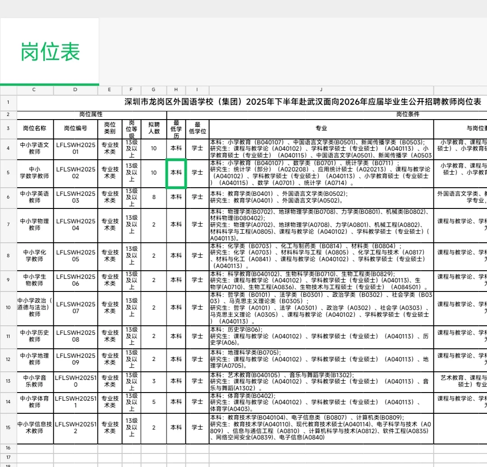Screen dimensions: 487x467
Task: Select the 中小学历史教师 cell
Action: pos(35,337)
